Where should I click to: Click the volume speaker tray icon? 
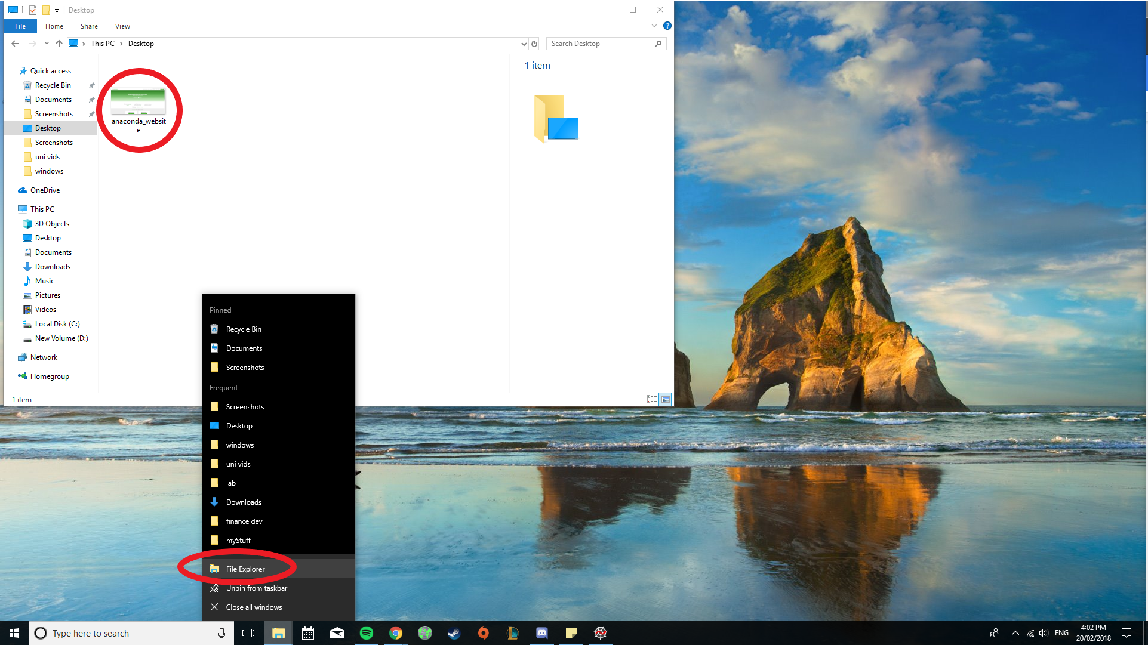click(x=1044, y=633)
